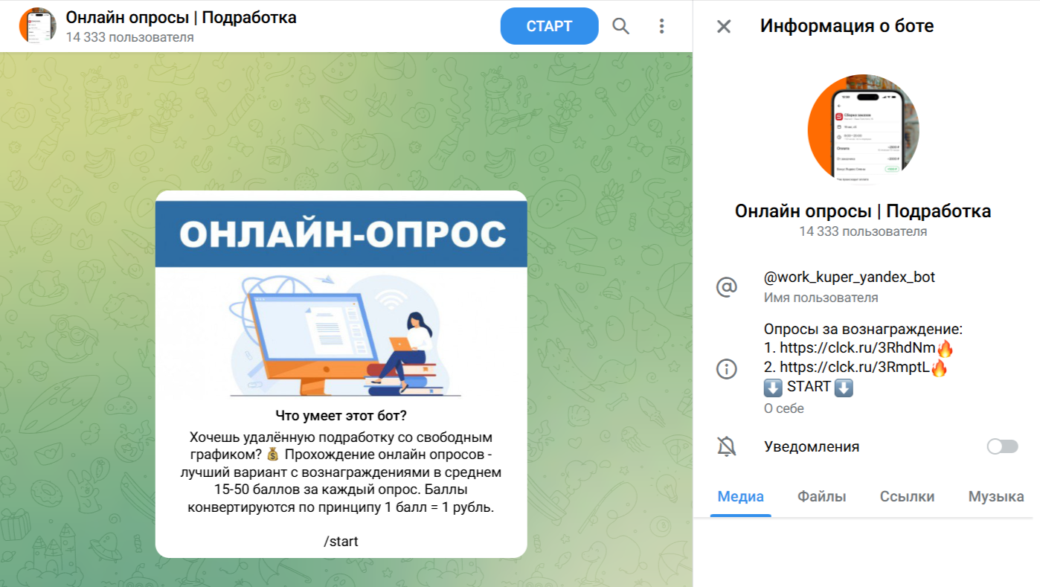Open the small bot avatar in chat header
1040x587 pixels.
[37, 26]
